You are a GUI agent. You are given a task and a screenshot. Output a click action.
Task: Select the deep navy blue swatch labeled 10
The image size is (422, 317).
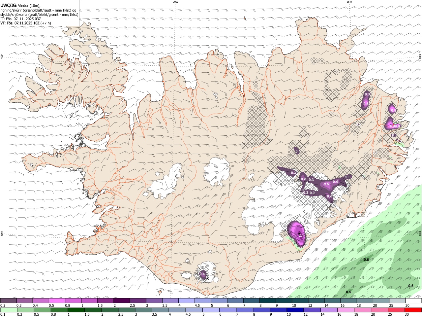point(295,310)
